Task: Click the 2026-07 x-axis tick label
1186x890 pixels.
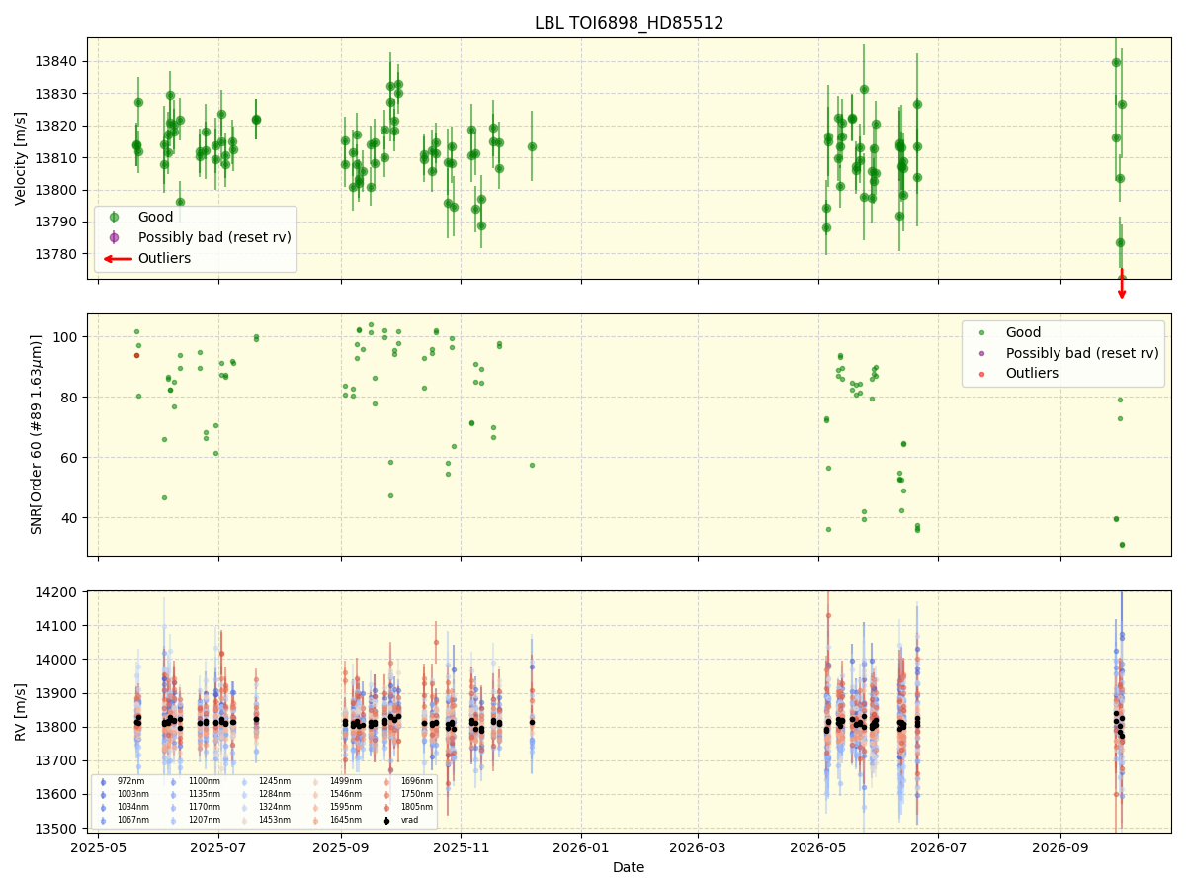Action: (939, 847)
